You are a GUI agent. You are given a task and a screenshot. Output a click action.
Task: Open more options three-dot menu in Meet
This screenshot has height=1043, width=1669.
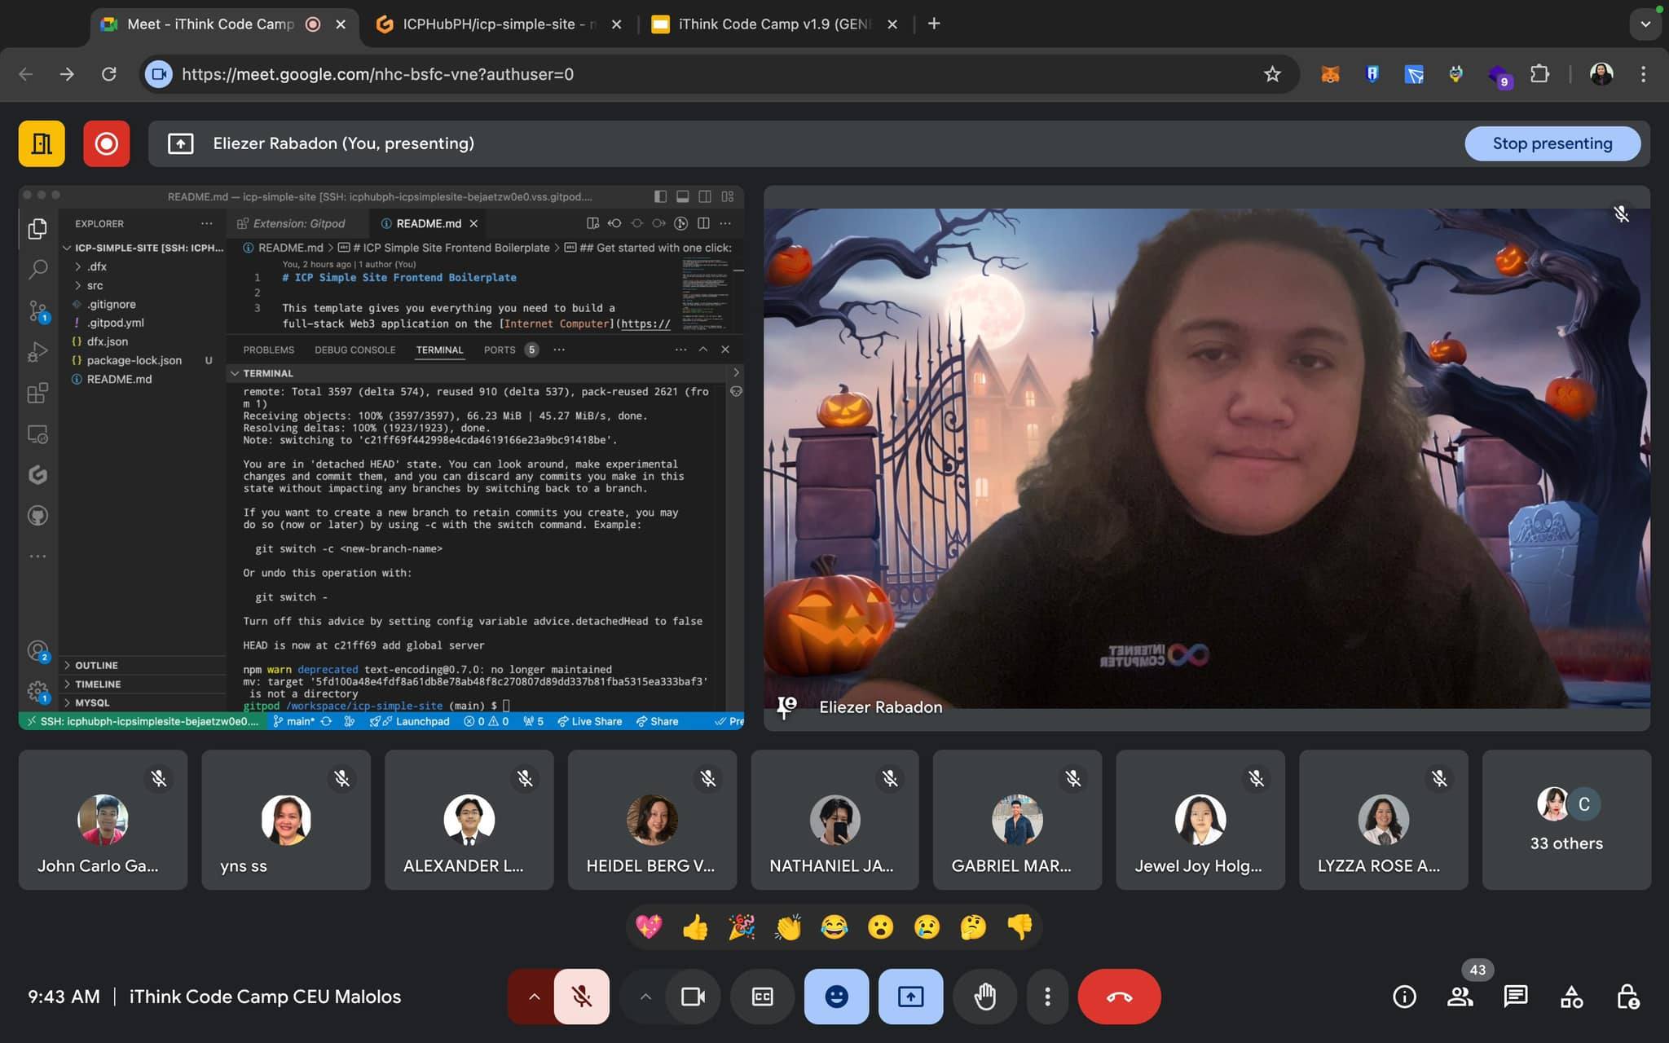click(x=1047, y=997)
